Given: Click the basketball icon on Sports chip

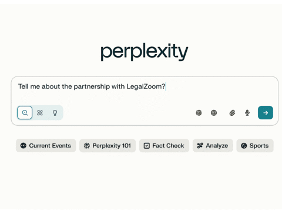Looking at the screenshot, I should point(244,146).
